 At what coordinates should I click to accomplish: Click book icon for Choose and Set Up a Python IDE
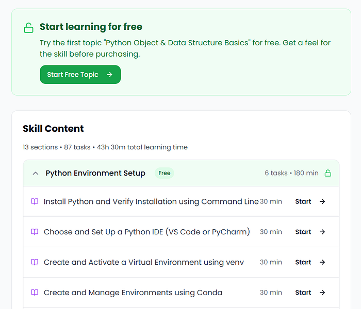35,232
